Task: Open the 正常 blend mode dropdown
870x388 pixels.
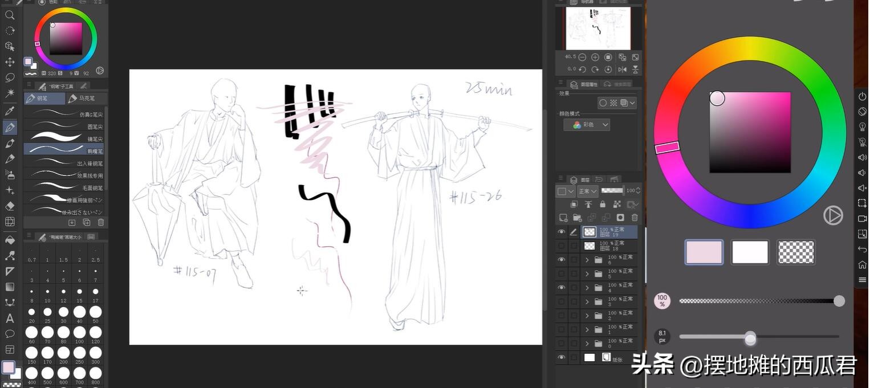Action: point(587,191)
